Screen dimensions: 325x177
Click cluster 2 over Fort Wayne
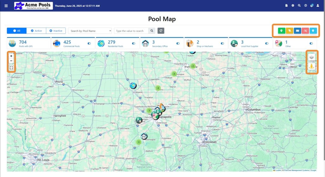(x=193, y=66)
